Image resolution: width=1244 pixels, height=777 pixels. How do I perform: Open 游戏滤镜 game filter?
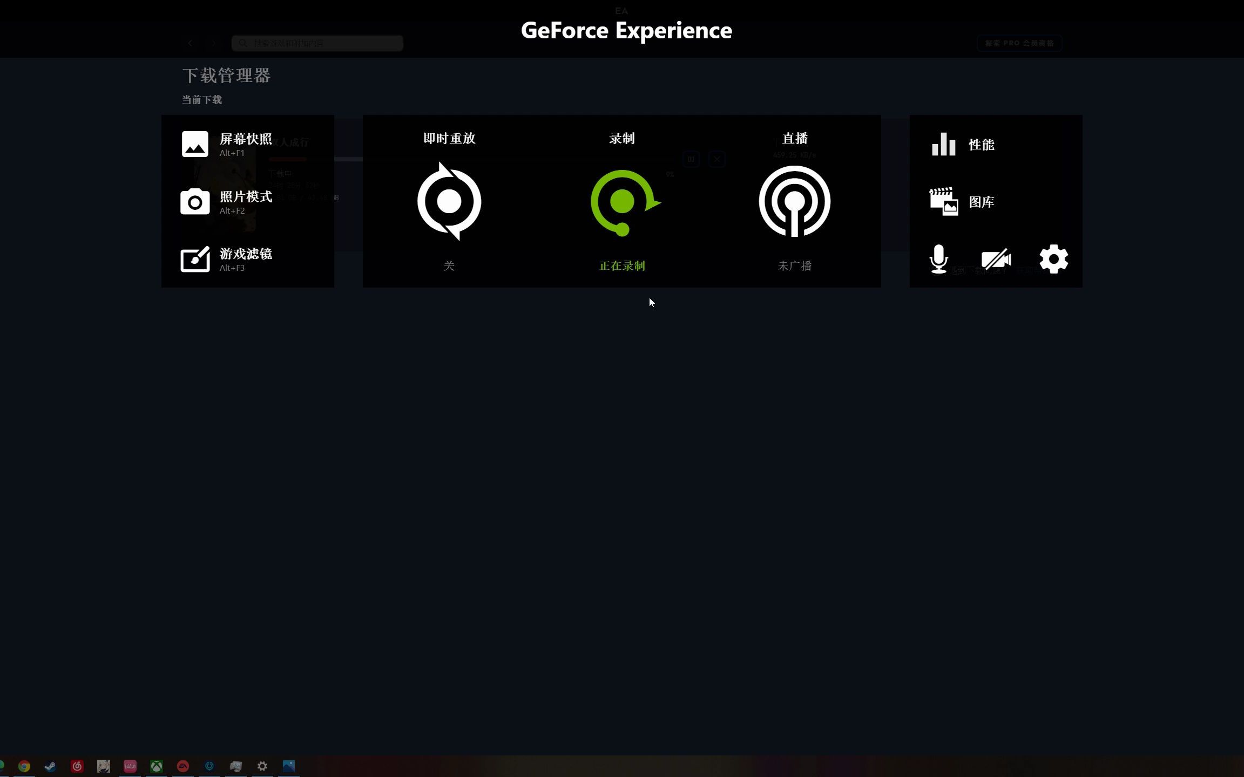[x=227, y=259]
